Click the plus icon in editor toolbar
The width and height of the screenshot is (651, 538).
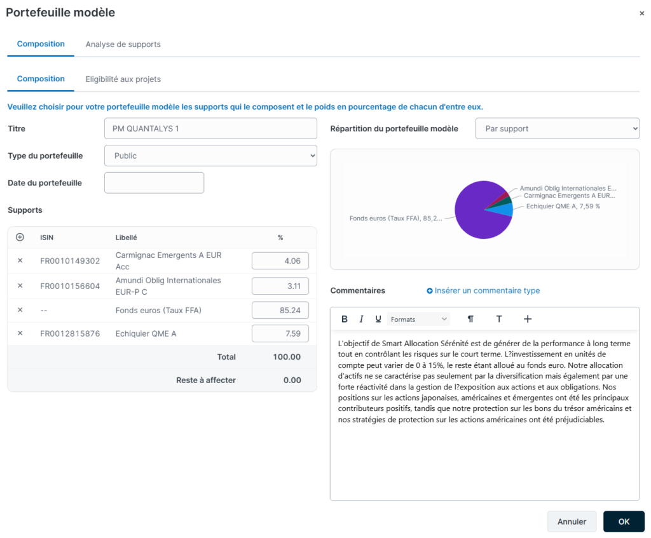click(x=527, y=319)
